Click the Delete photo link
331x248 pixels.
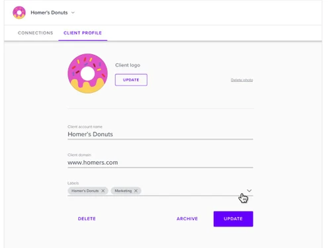point(242,80)
